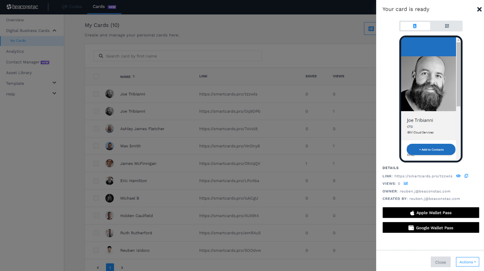Switch to the QR Codes tab

tap(72, 6)
